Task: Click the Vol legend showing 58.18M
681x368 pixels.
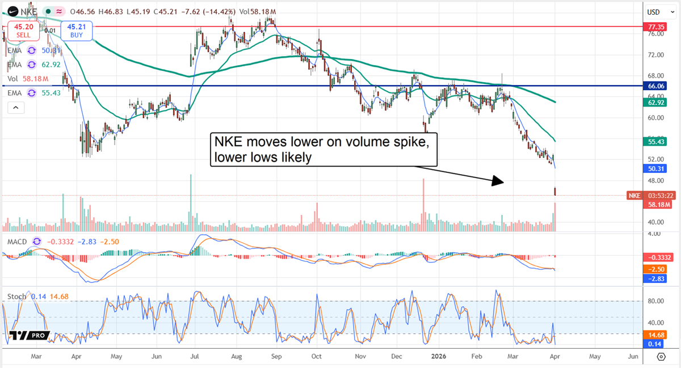Action: tap(24, 78)
